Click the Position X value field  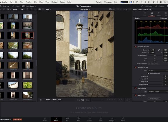click(152, 53)
